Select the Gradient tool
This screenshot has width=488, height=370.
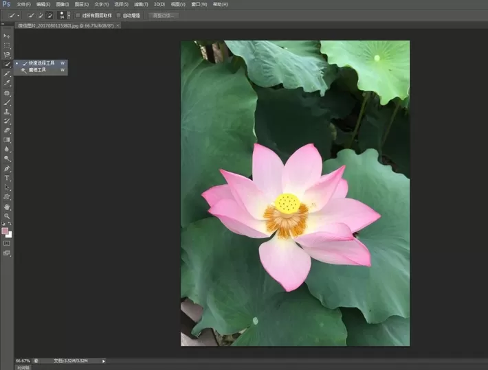[7, 139]
